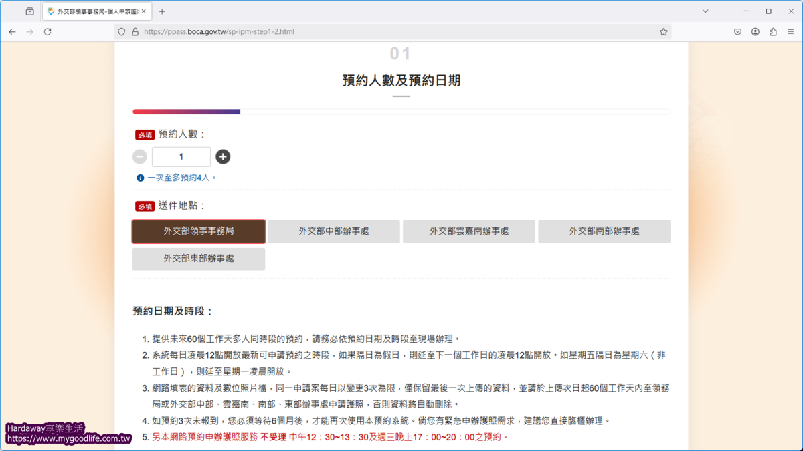Click the back navigation arrow
The width and height of the screenshot is (803, 451).
point(12,31)
